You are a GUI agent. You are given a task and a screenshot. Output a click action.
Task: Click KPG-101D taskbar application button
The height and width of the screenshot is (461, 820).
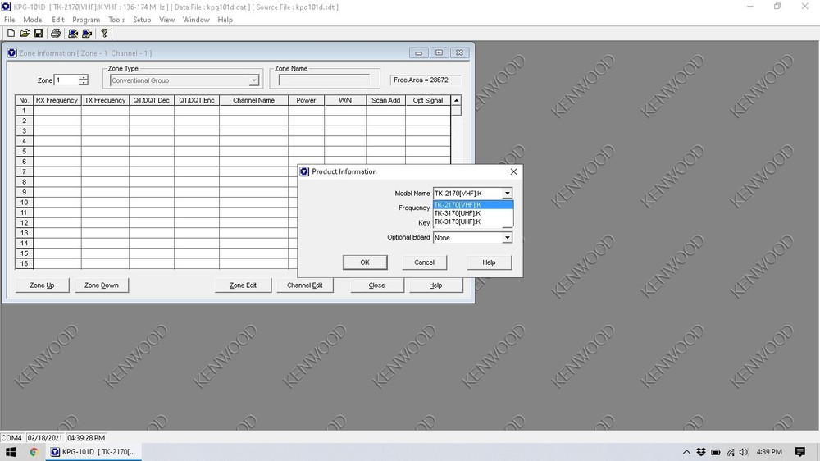tap(93, 452)
